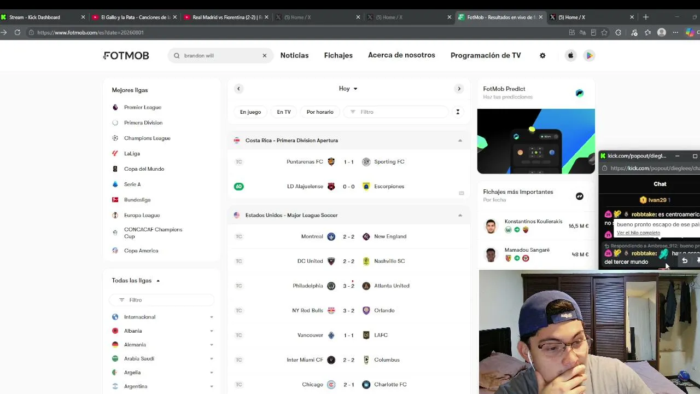The height and width of the screenshot is (394, 700).
Task: Open FotMob Predict icon
Action: (580, 93)
